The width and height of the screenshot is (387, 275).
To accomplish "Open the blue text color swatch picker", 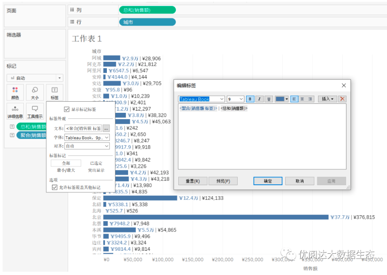I will pos(282,99).
